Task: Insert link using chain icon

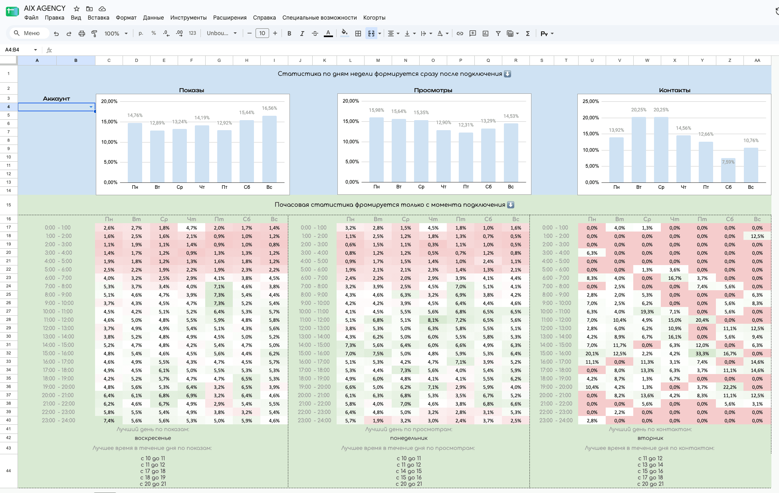Action: click(x=460, y=34)
